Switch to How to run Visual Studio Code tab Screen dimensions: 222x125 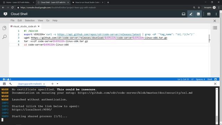coord(88,2)
